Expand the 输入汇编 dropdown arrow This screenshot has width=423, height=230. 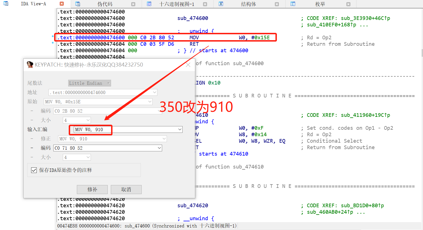click(180, 129)
